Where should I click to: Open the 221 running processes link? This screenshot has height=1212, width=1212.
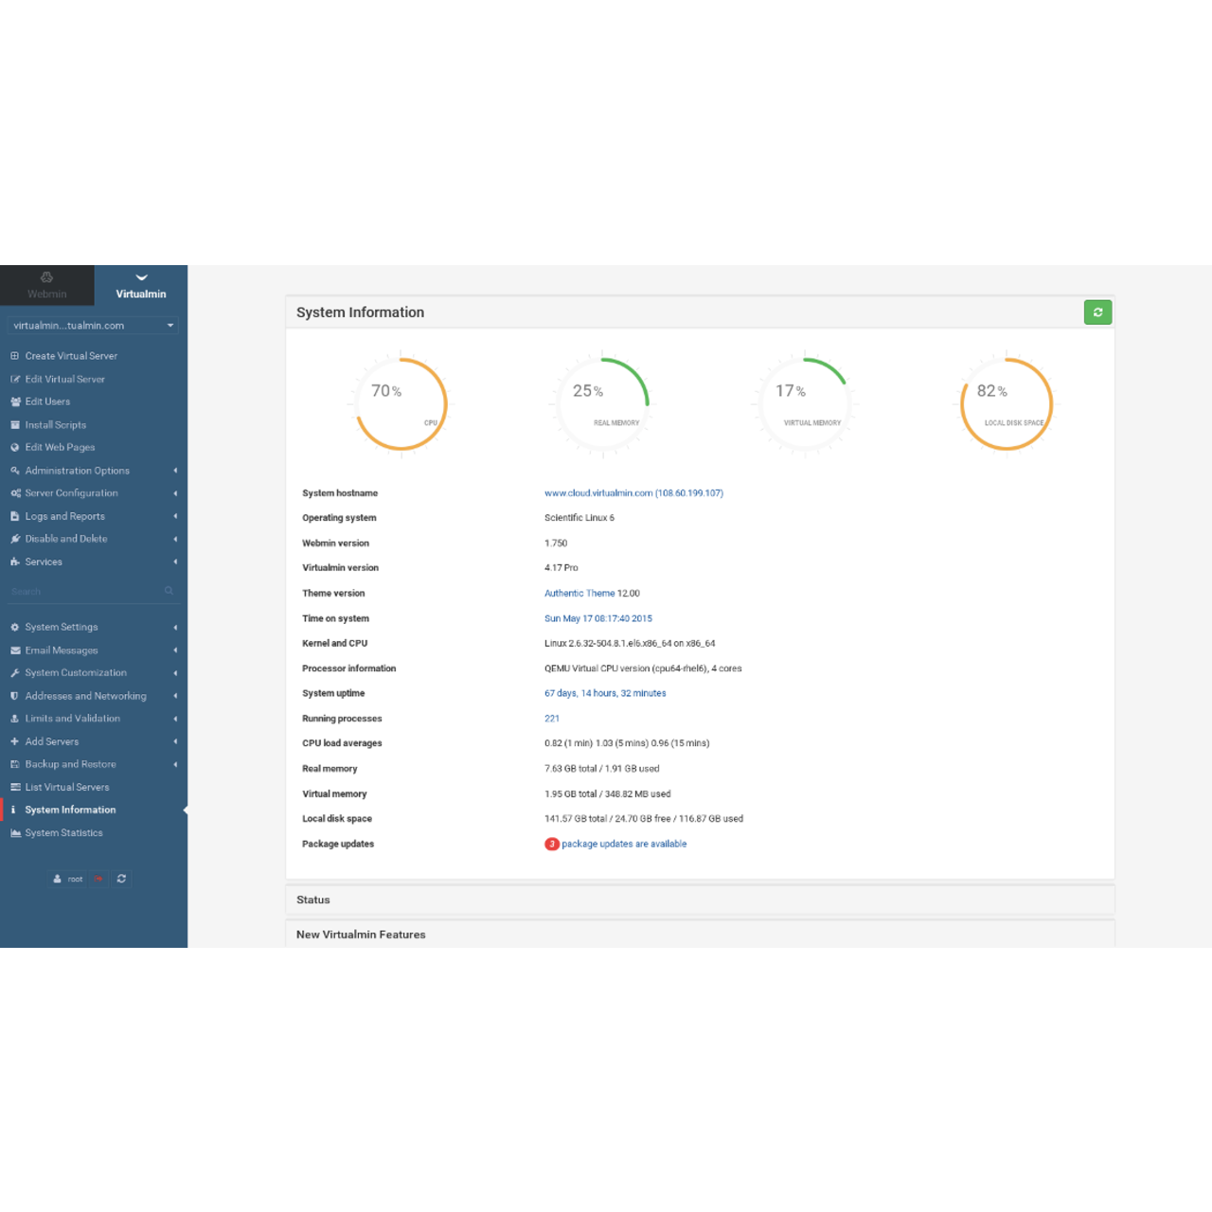click(x=552, y=719)
